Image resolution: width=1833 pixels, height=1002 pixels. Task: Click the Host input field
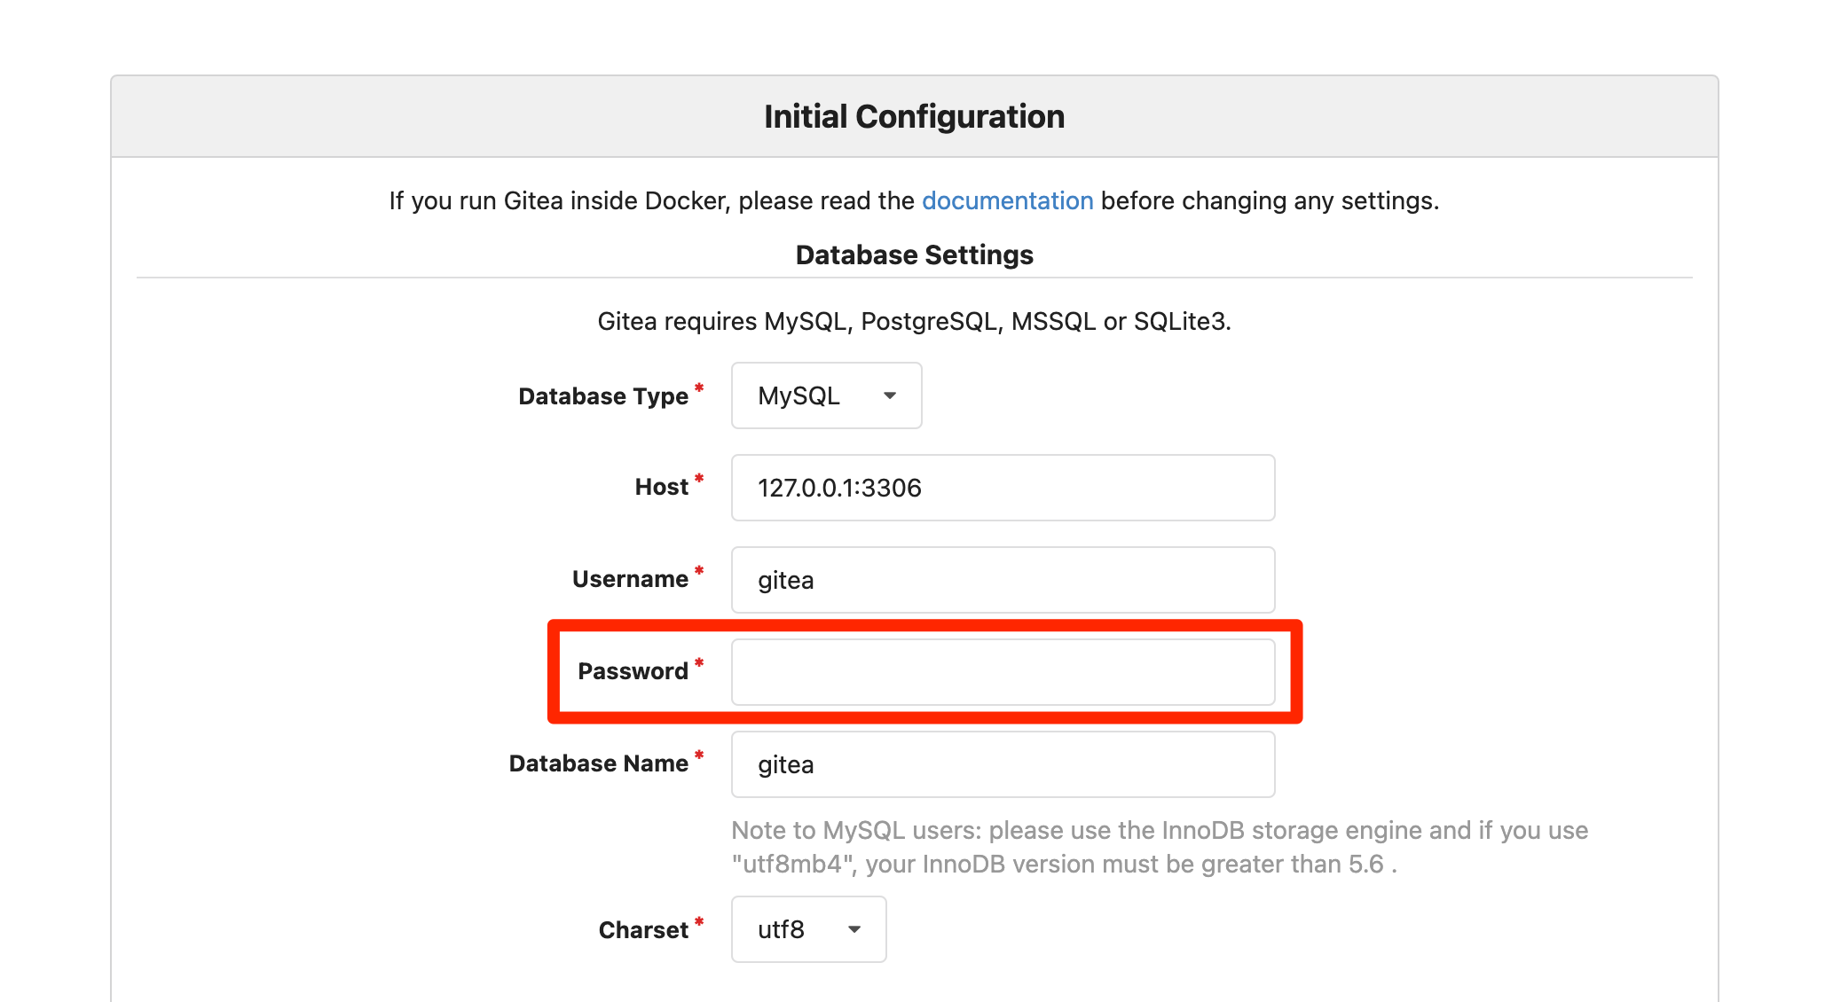(1002, 488)
